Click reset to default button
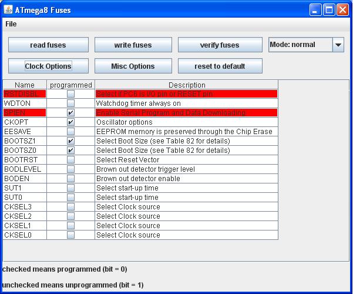The height and width of the screenshot is (294, 353). [220, 66]
